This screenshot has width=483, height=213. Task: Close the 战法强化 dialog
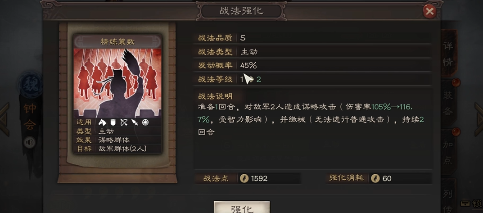coord(429,12)
